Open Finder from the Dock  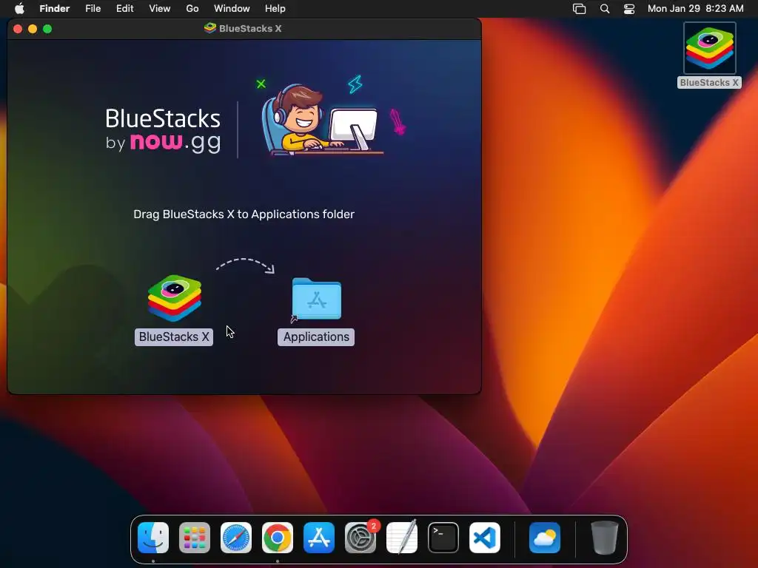[x=153, y=538]
